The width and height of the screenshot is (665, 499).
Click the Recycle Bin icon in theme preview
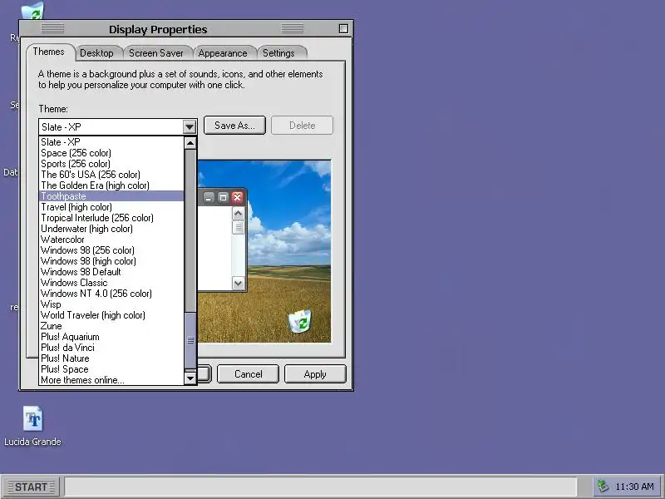(x=300, y=321)
